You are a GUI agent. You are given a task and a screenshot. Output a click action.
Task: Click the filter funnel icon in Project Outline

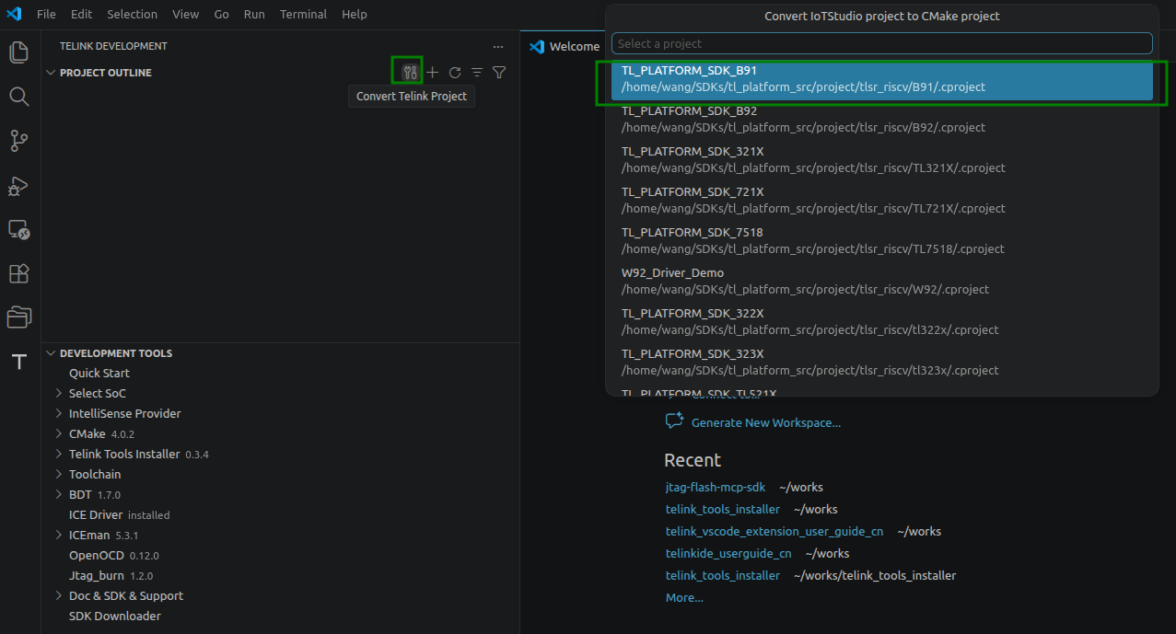click(499, 73)
